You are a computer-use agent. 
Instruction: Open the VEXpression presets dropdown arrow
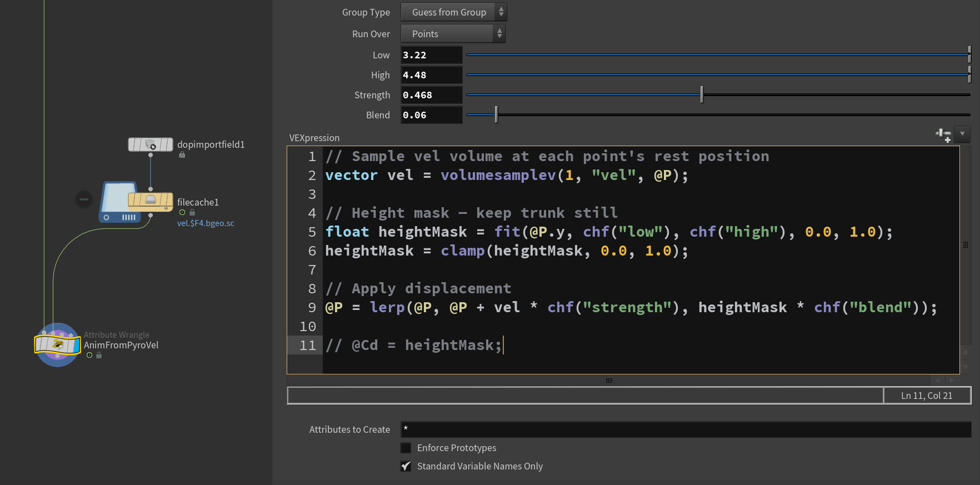point(962,134)
